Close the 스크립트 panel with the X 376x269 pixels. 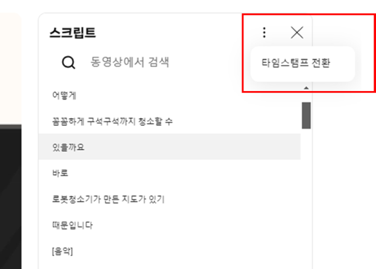click(x=297, y=32)
